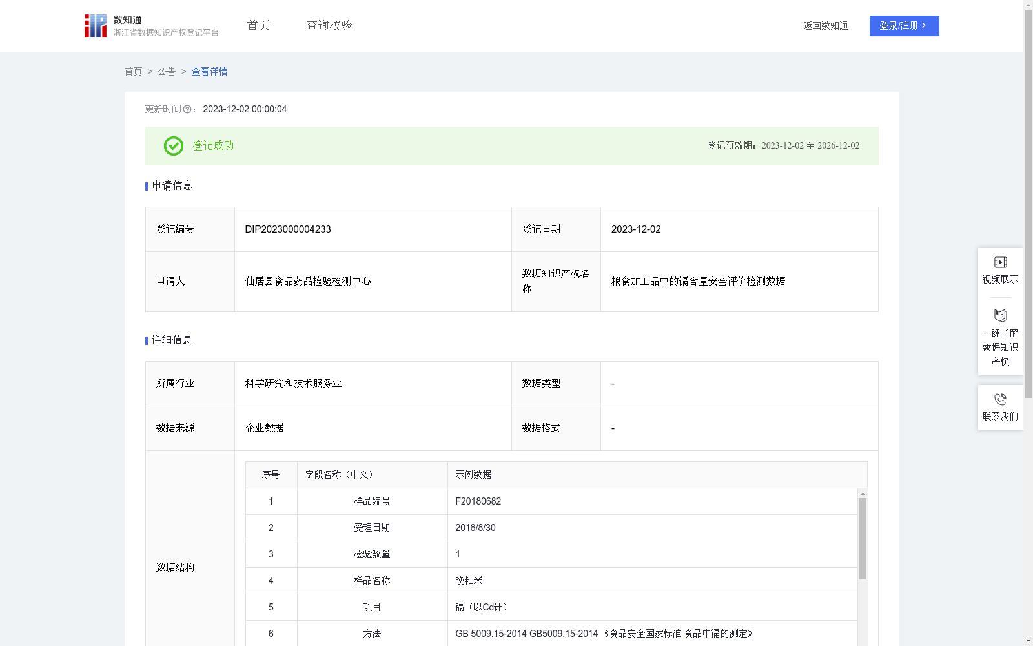Click the 所属行业 label cell
This screenshot has height=646, width=1033.
190,384
